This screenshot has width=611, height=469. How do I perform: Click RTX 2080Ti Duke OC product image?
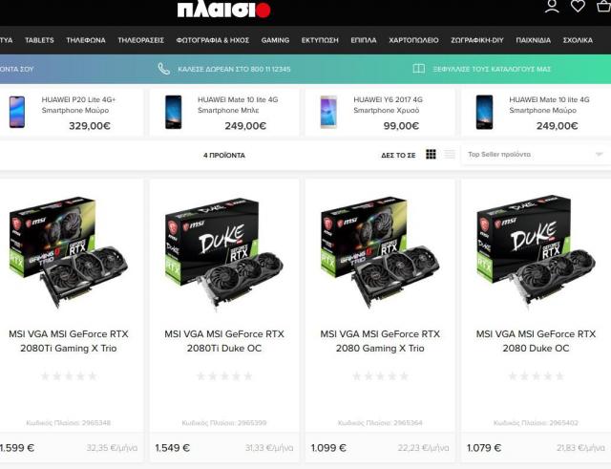224,253
